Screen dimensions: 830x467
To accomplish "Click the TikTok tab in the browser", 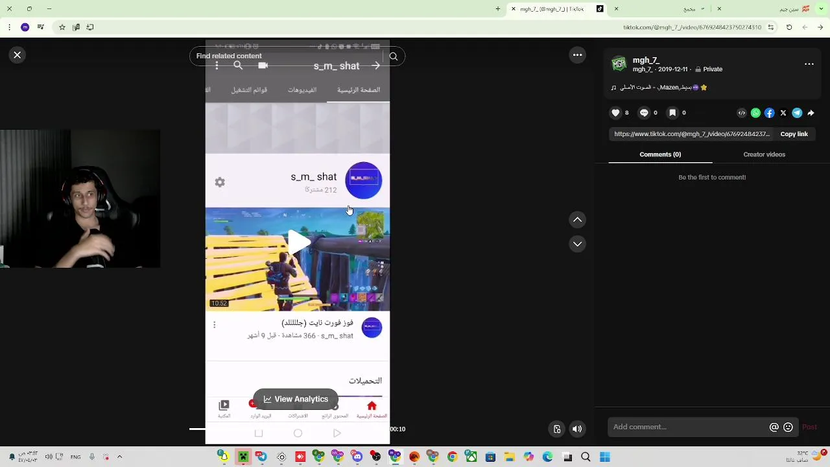I will point(558,9).
